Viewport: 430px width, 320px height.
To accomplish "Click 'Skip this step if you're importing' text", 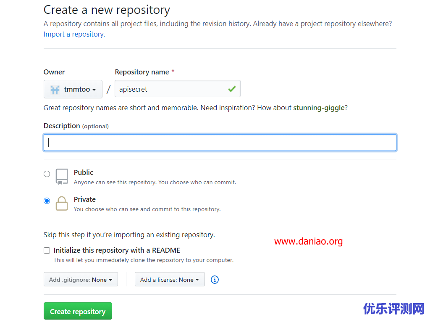I will (x=129, y=235).
